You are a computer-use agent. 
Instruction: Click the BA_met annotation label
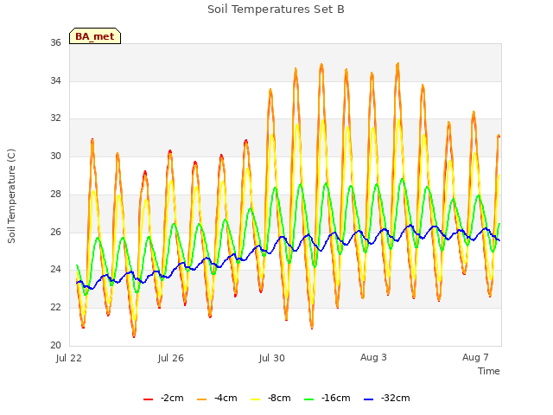point(95,36)
